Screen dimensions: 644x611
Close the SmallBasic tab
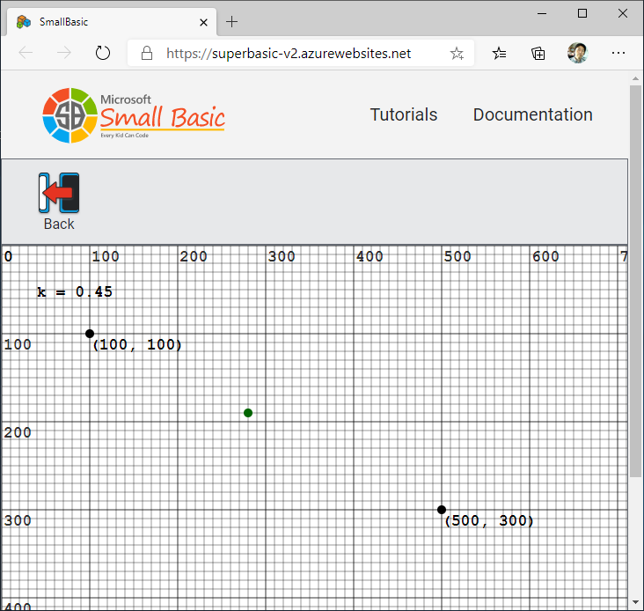pos(203,22)
